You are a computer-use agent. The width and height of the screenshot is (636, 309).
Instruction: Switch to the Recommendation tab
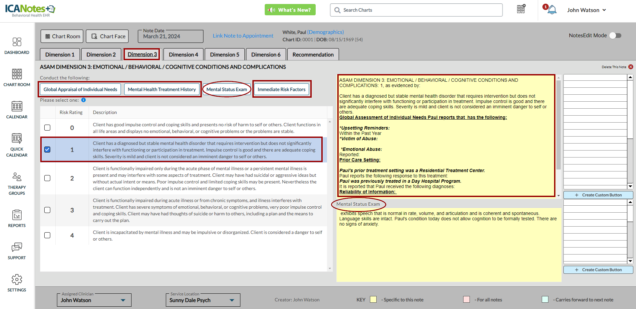pyautogui.click(x=313, y=54)
